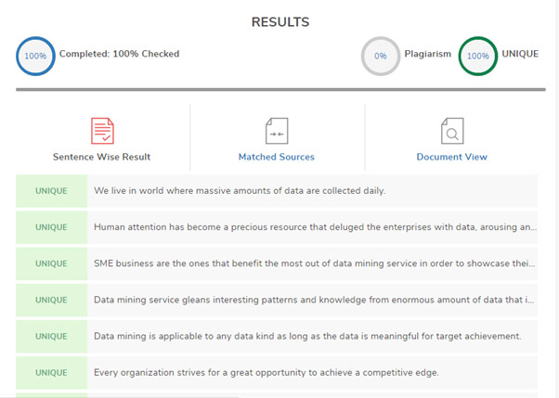Click UNIQUE badge for 'Data mining is applicable' row
Viewport: 559px width, 398px height.
(51, 337)
